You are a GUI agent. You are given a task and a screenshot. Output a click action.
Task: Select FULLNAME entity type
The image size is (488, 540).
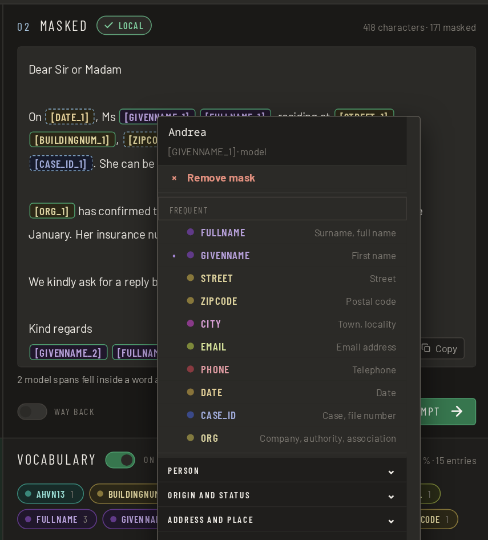tap(282, 233)
